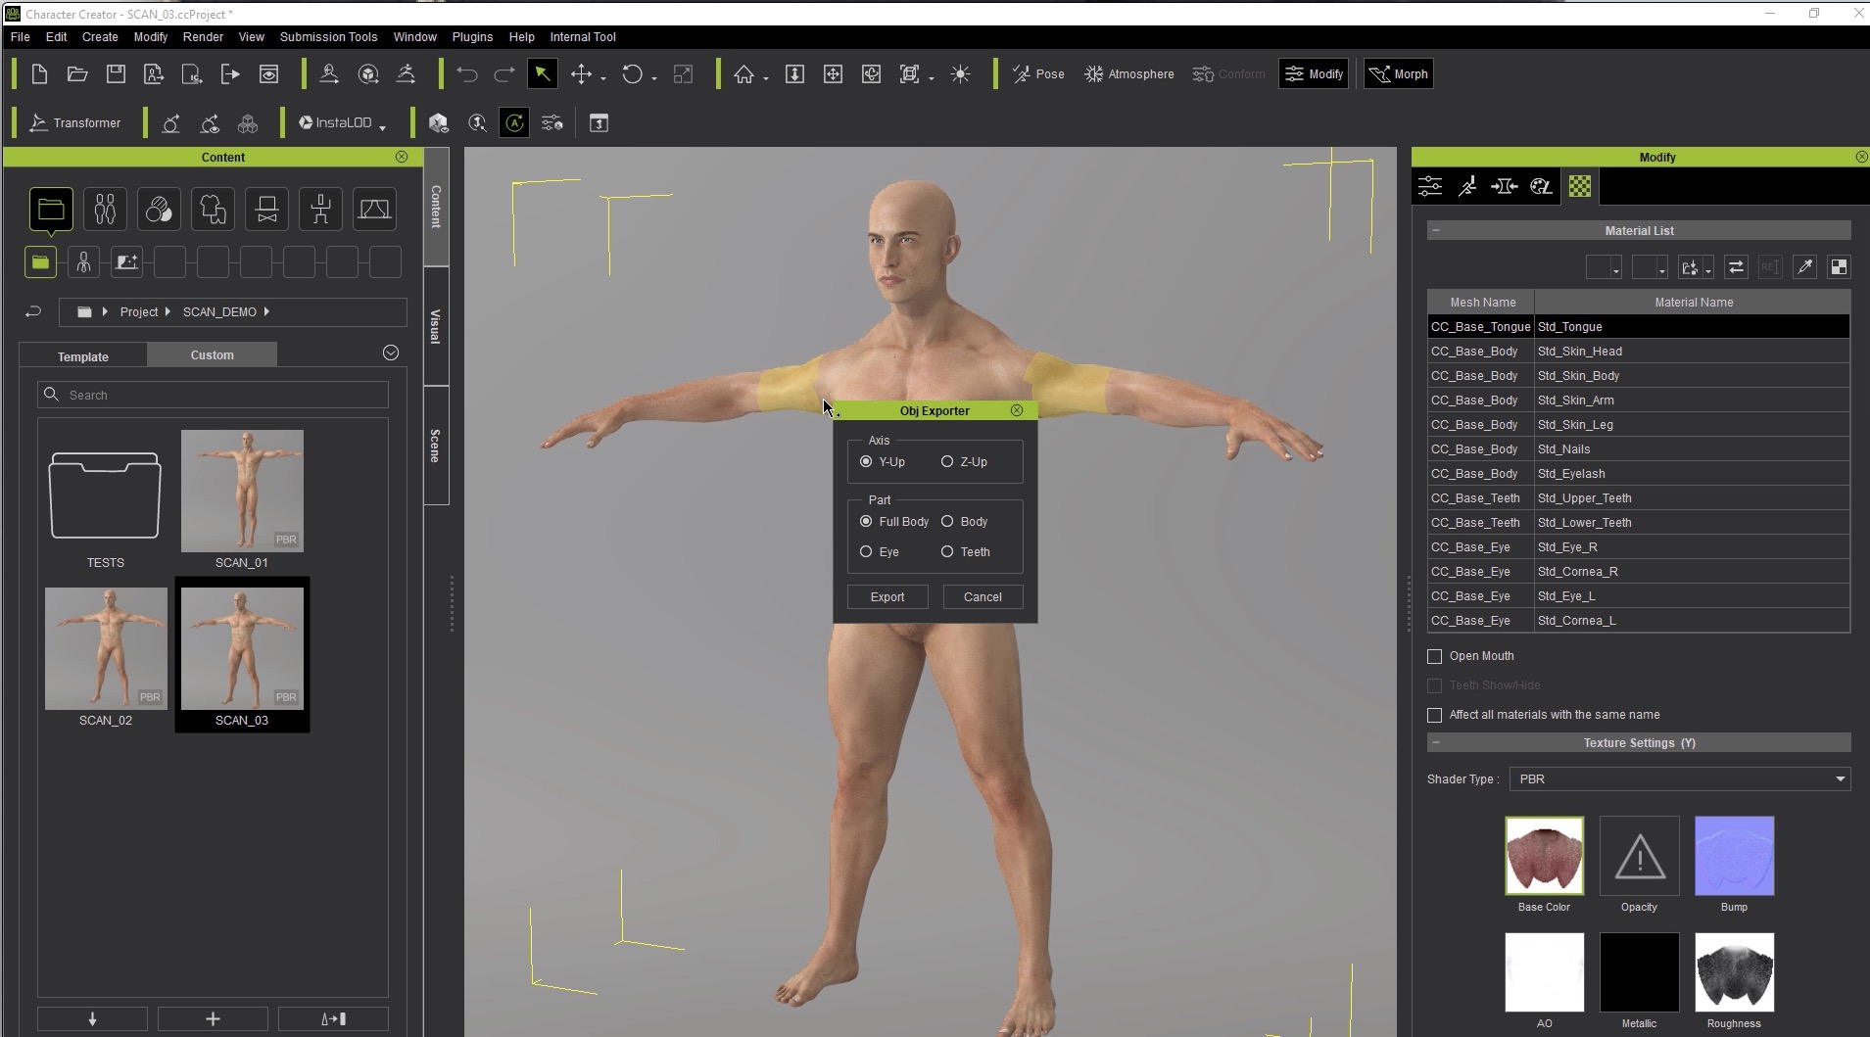1870x1037 pixels.
Task: Save the project with the floppy icon
Action: 116,74
